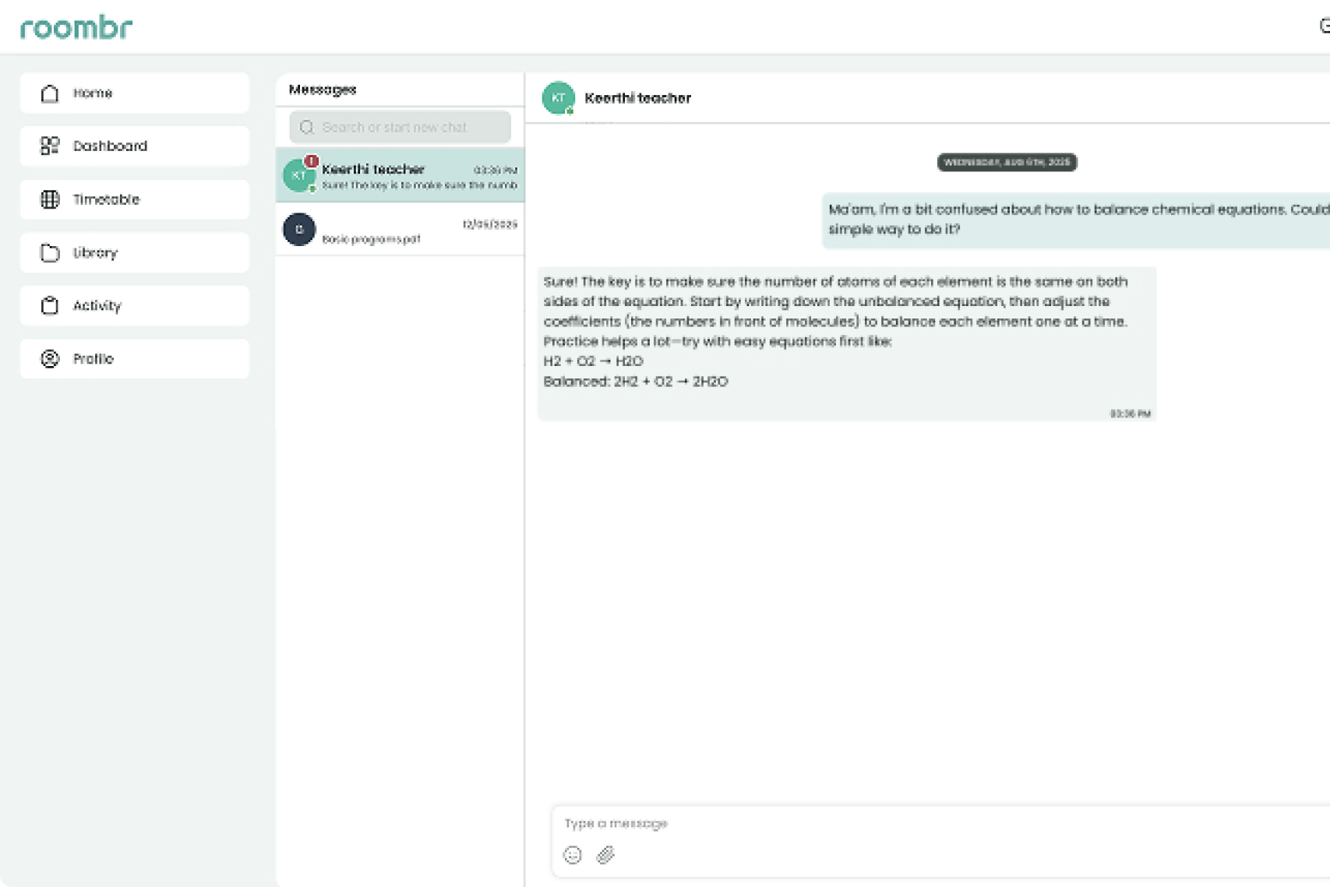This screenshot has height=887, width=1330.
Task: Click the Profile user icon
Action: pos(50,358)
